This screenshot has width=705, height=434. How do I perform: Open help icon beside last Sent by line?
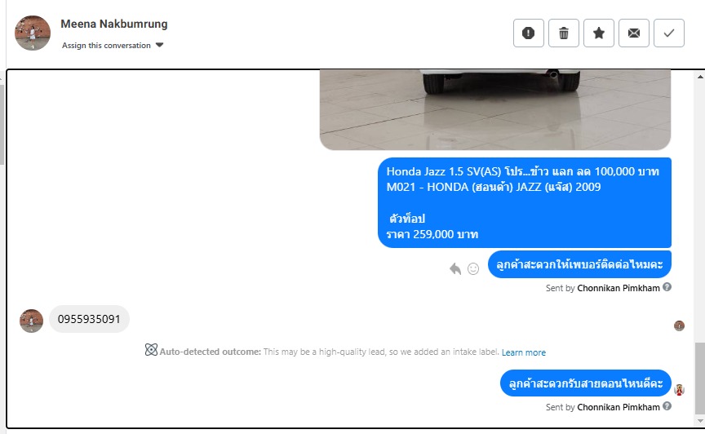667,406
